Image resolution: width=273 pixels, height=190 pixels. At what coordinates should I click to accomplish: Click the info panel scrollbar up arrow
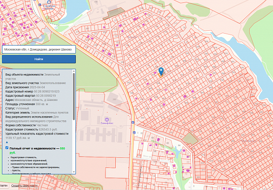tap(74, 71)
